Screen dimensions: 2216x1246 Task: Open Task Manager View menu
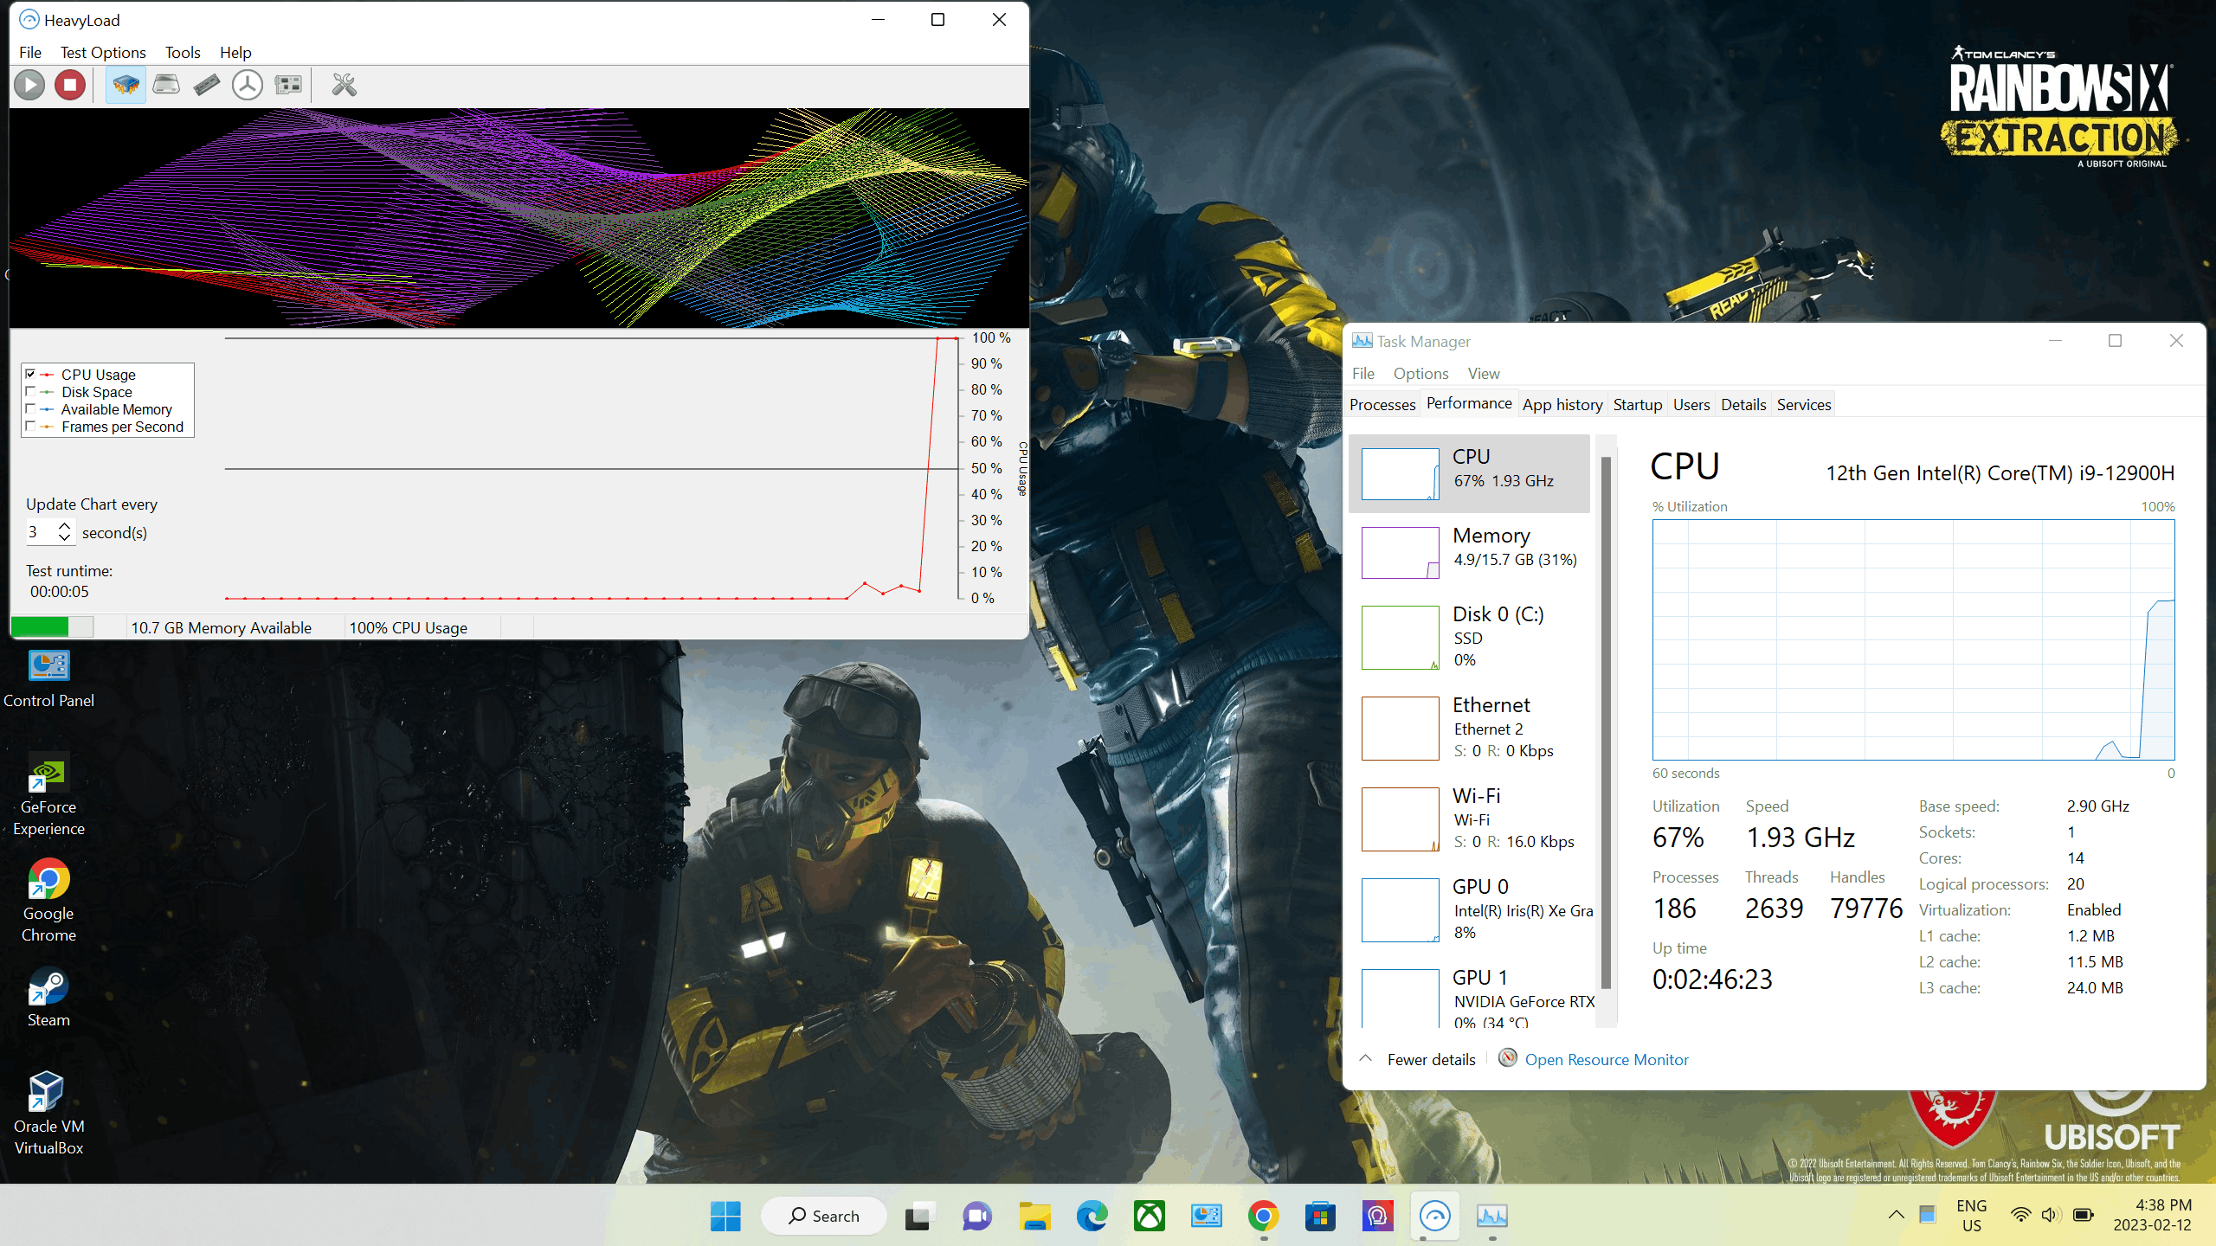[1484, 373]
